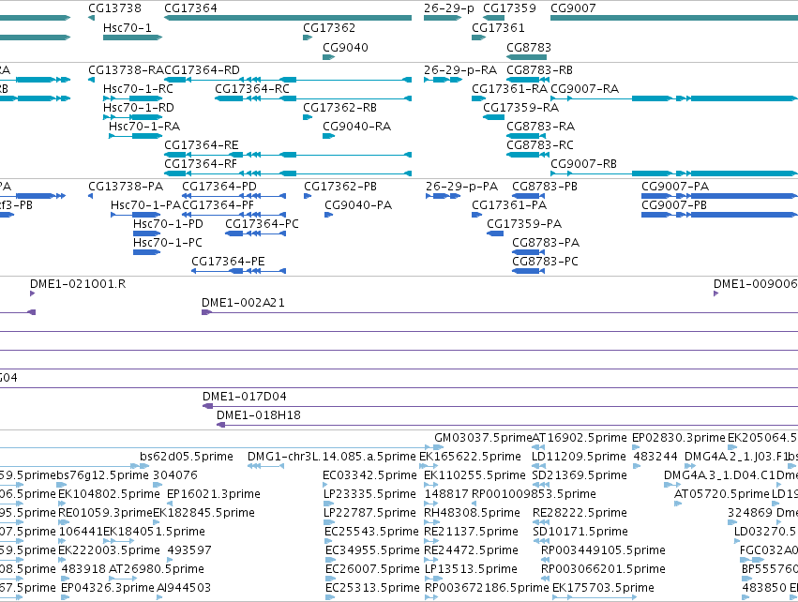
Task: Select transcript label CG17364-RD
Action: [202, 69]
